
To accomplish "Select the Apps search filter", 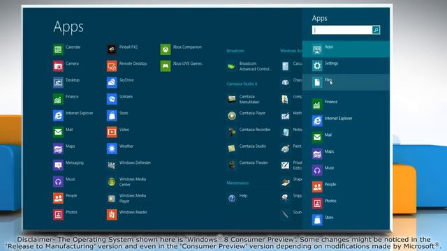I will coord(346,50).
